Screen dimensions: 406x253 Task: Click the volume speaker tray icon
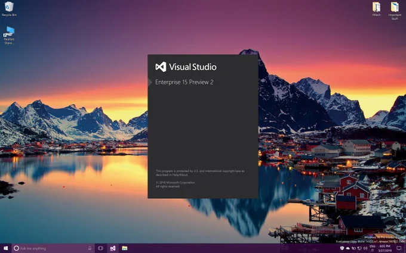point(365,248)
